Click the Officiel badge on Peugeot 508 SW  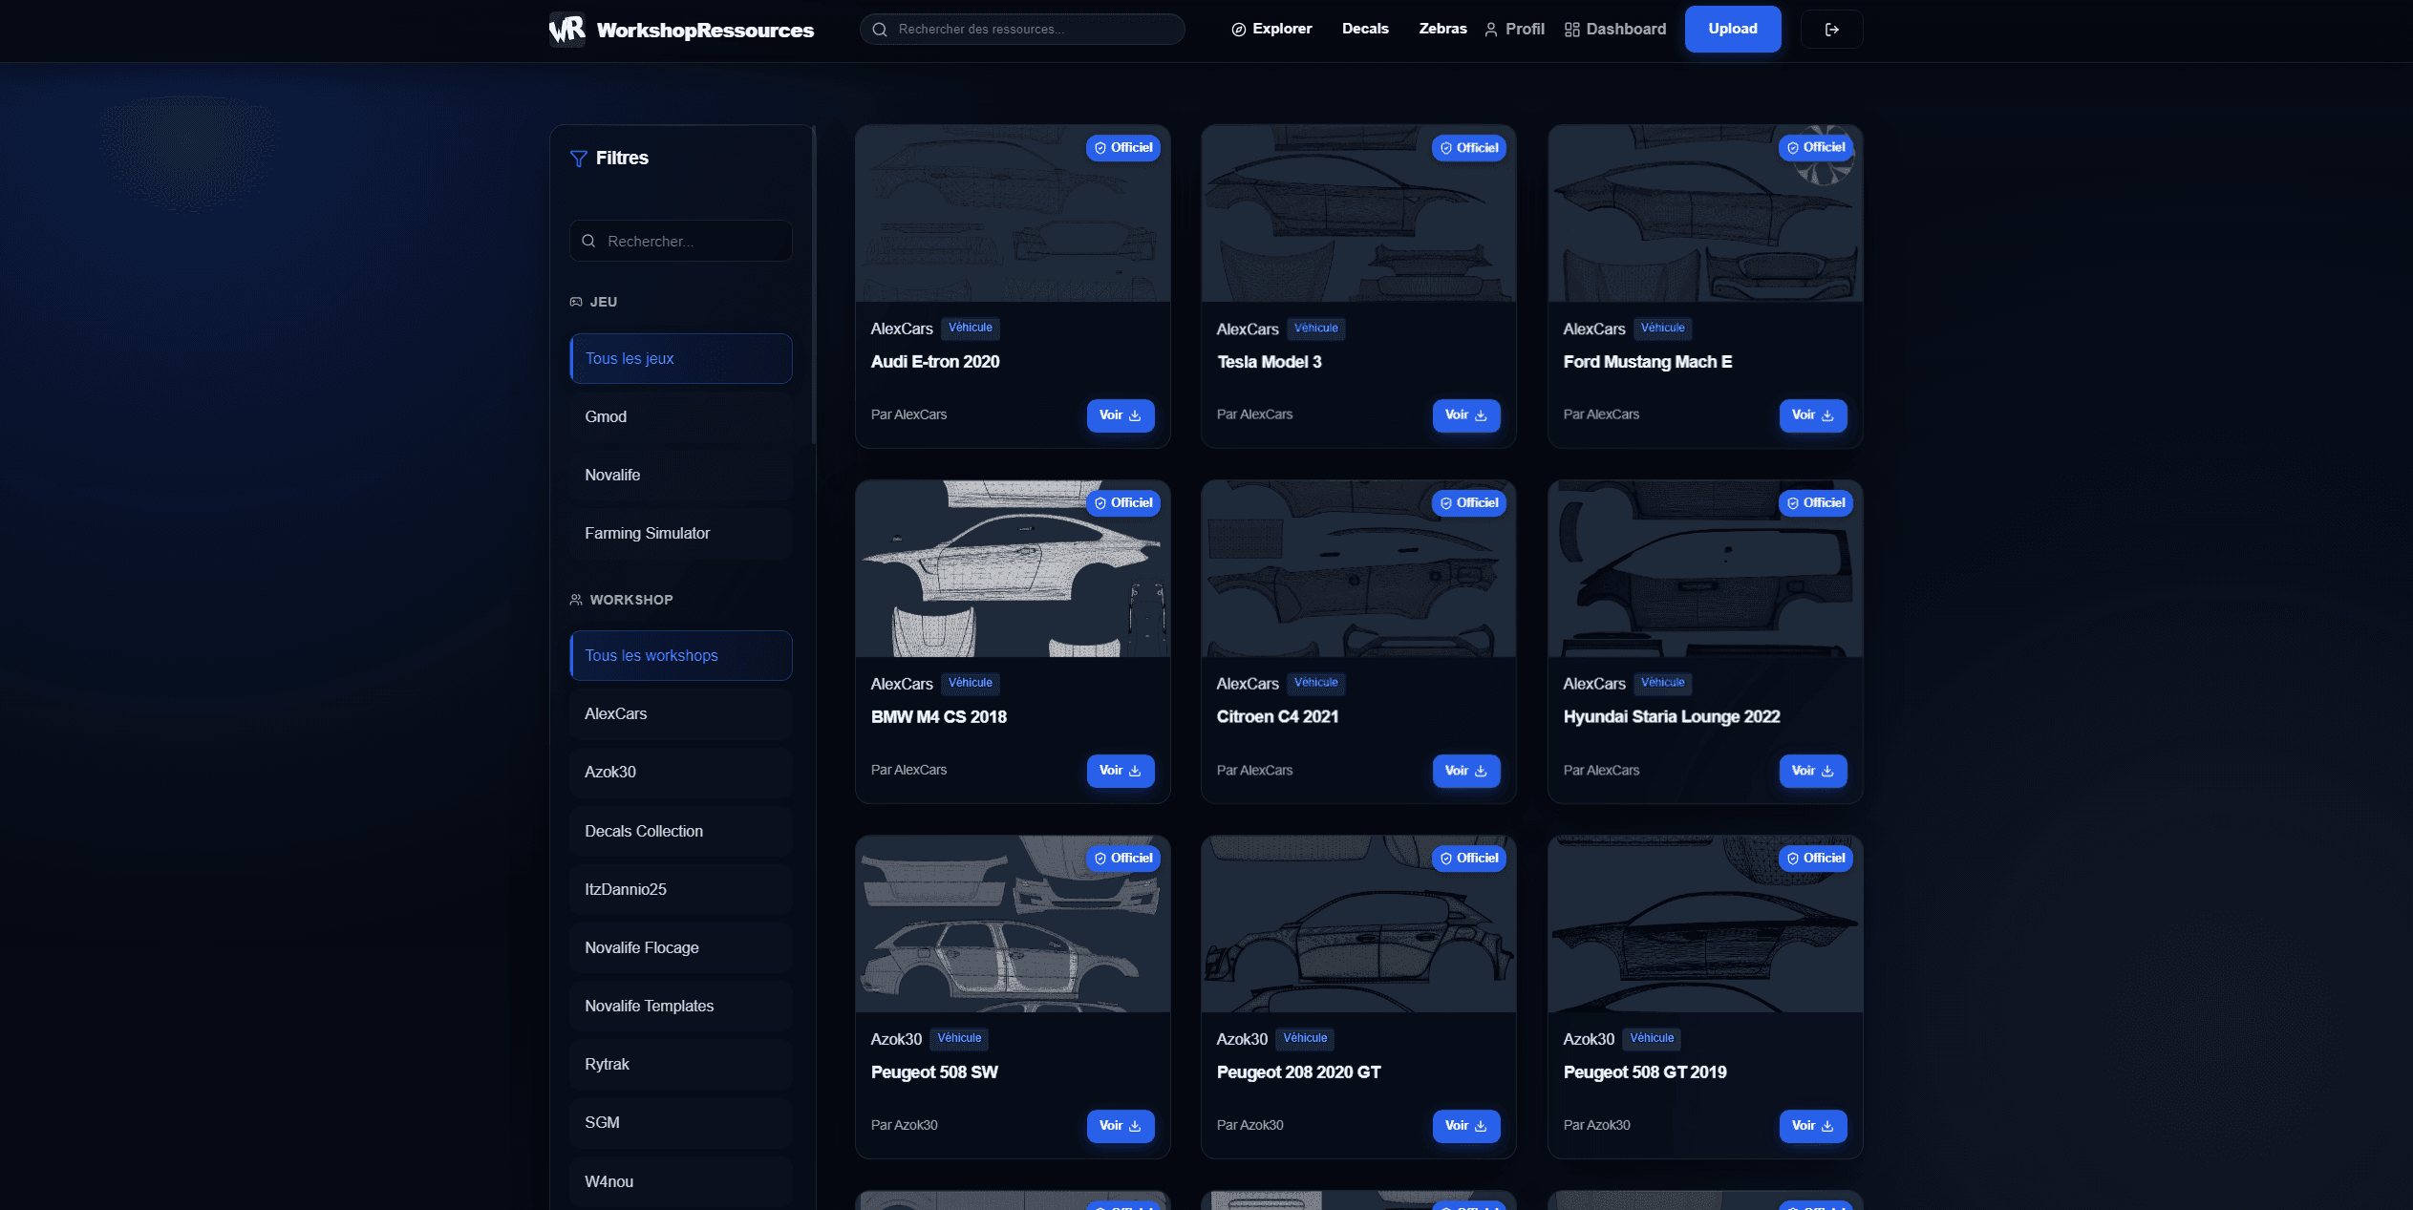pyautogui.click(x=1123, y=859)
